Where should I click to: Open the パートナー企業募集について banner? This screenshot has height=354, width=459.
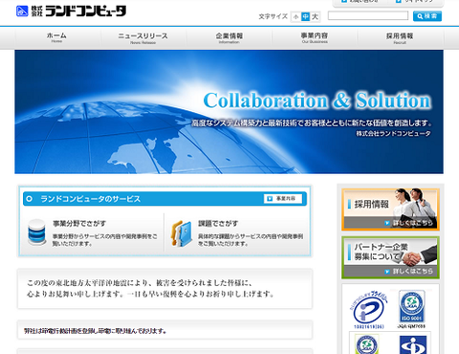(390, 257)
